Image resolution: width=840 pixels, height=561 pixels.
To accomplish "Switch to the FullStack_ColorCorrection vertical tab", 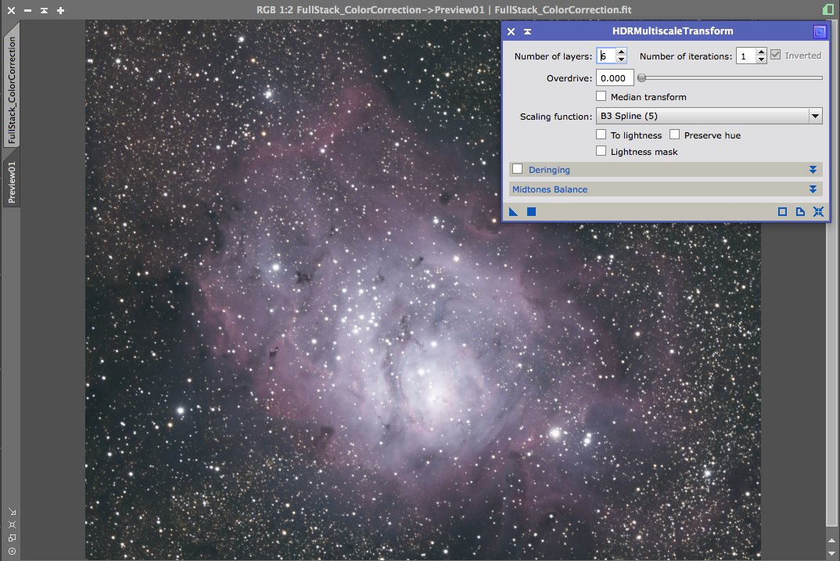I will click(x=11, y=90).
